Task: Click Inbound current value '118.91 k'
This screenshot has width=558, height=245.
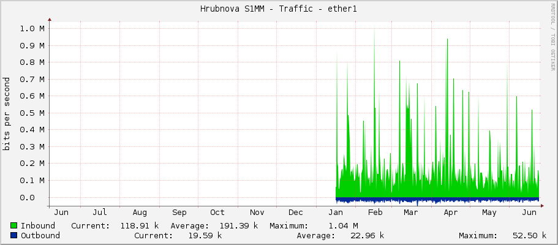Action: (x=140, y=225)
